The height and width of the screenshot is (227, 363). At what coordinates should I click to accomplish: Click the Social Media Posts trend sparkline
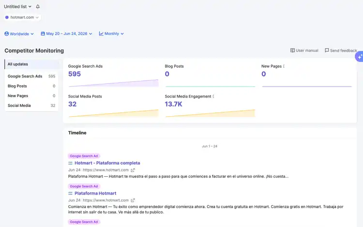(x=113, y=113)
